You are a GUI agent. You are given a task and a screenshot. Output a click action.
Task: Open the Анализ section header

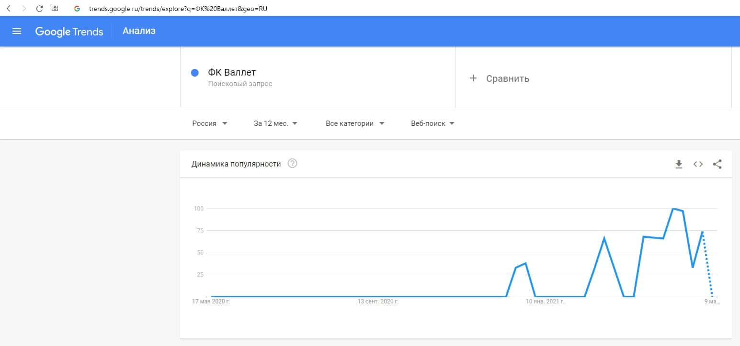click(139, 31)
